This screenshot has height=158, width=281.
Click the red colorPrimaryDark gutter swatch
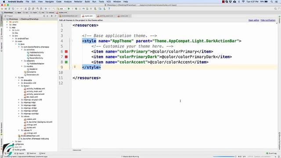click(x=66, y=57)
